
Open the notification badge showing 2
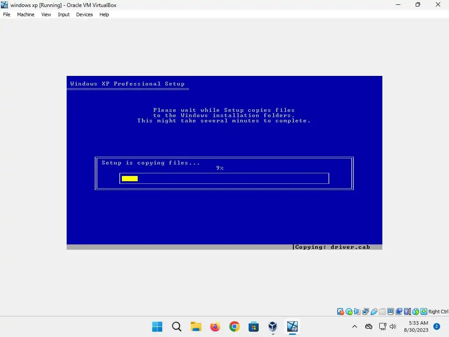point(437,326)
